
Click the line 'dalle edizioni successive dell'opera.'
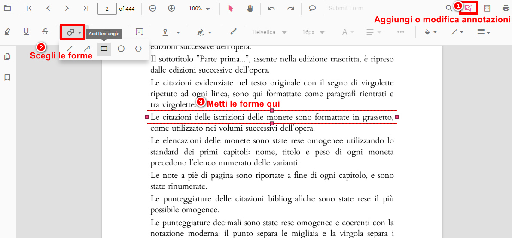(210, 70)
